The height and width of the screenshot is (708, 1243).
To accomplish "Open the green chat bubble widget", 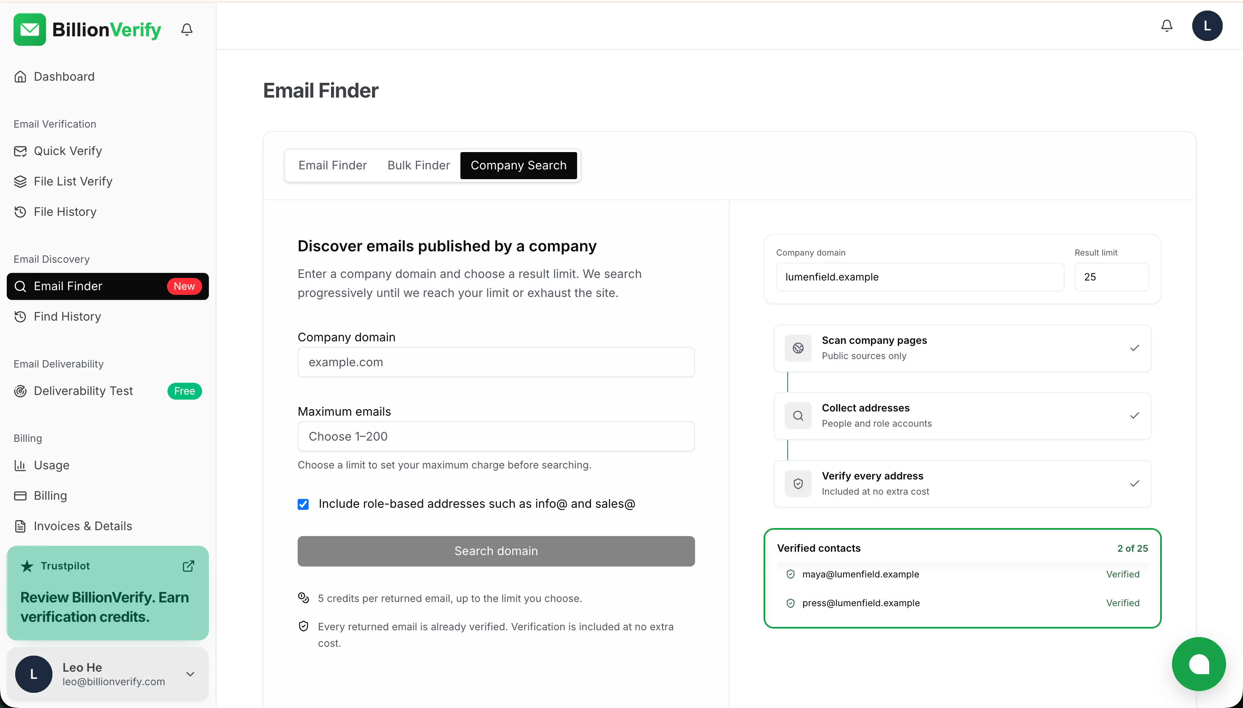I will (1199, 664).
